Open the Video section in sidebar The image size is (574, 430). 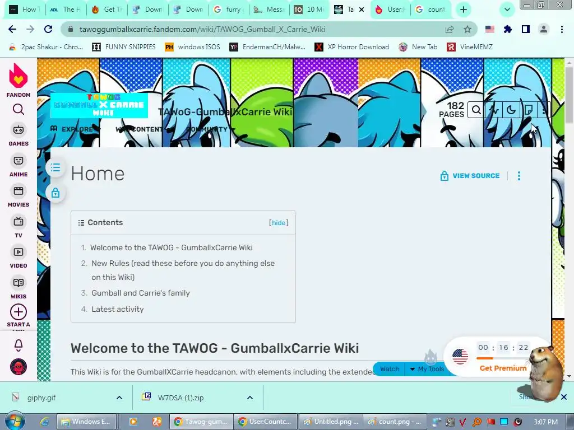point(18,258)
